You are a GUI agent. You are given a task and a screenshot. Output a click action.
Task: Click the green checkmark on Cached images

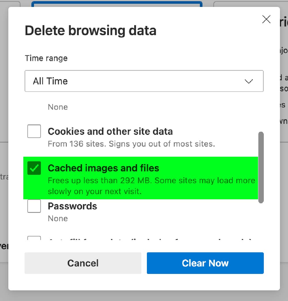point(34,168)
